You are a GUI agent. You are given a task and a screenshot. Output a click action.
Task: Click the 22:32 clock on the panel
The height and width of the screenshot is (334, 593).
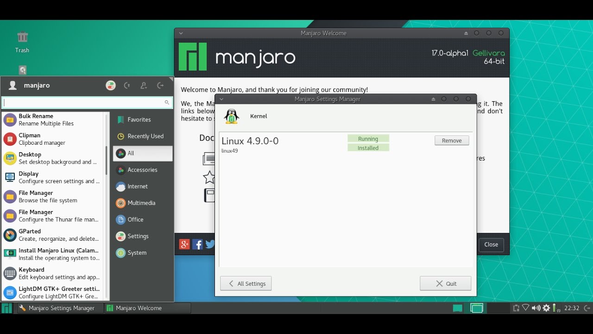point(572,308)
